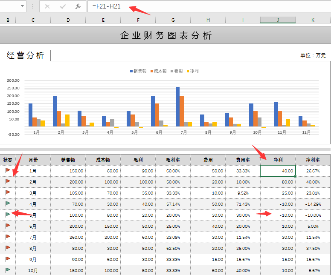Screen dimensions: 331x275
Task: Click the Enter checkmark in formula bar
Action: (x=63, y=6)
